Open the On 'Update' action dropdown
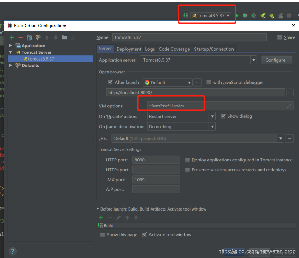The height and width of the screenshot is (258, 299). click(x=212, y=116)
